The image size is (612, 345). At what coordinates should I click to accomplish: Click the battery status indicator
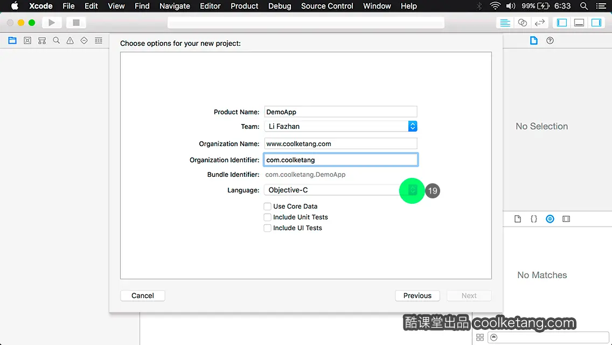pyautogui.click(x=536, y=6)
